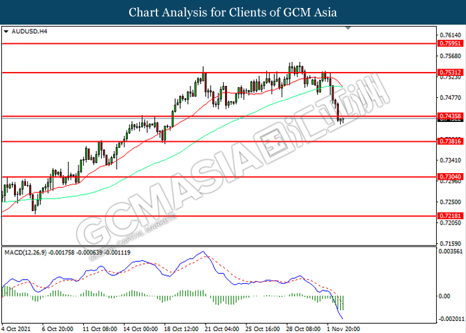Click the 0.72500 axis price value
The width and height of the screenshot is (466, 333).
coord(451,202)
